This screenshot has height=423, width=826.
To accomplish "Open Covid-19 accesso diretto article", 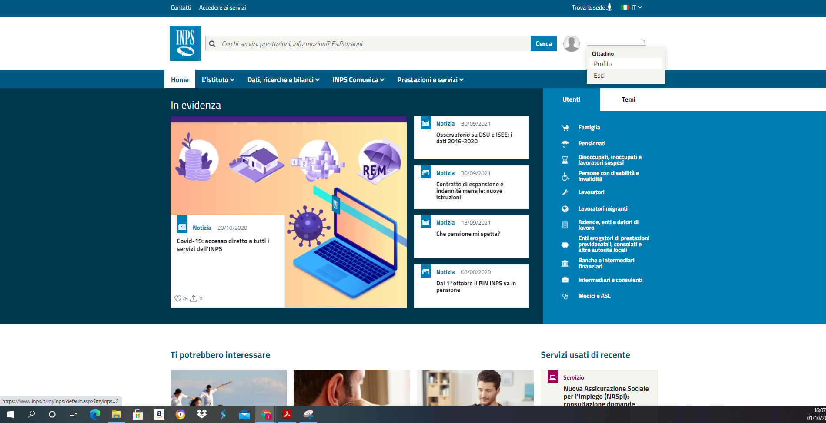I will pyautogui.click(x=223, y=245).
